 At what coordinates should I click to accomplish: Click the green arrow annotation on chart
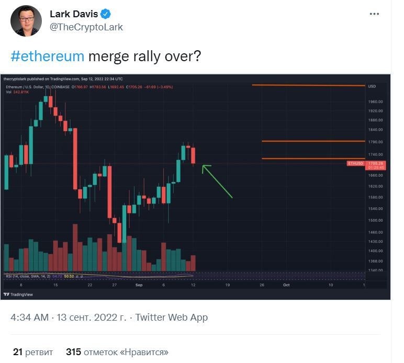(x=217, y=181)
